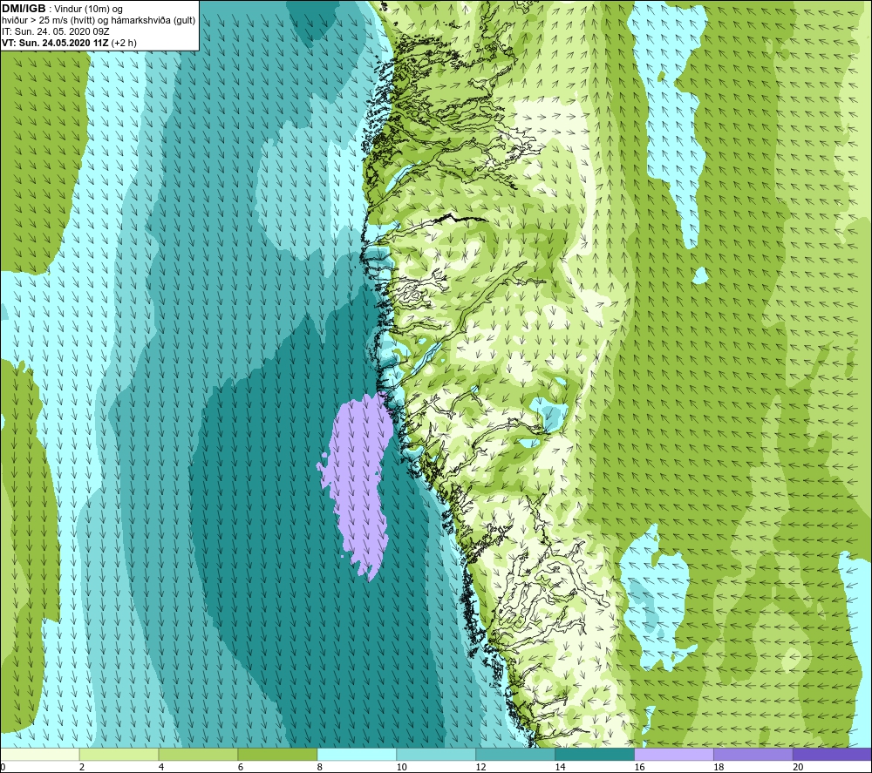Image resolution: width=872 pixels, height=773 pixels.
Task: Click the 2–4 m/s light green legend swatch
Action: (x=119, y=754)
